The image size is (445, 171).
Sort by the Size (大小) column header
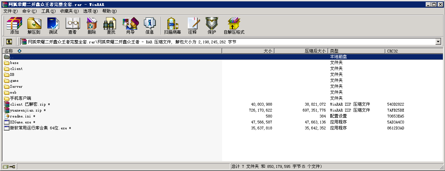coord(248,51)
